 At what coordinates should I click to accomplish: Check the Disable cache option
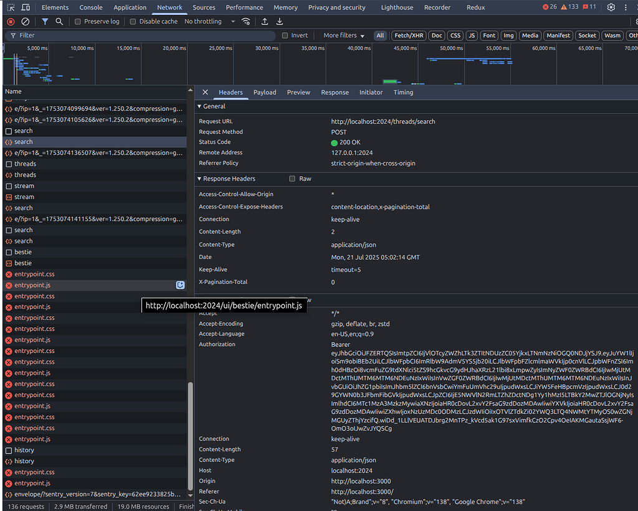(x=133, y=21)
